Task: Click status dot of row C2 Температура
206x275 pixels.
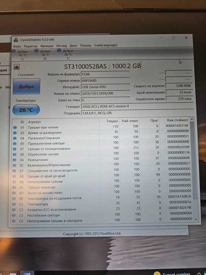Action: point(14,204)
